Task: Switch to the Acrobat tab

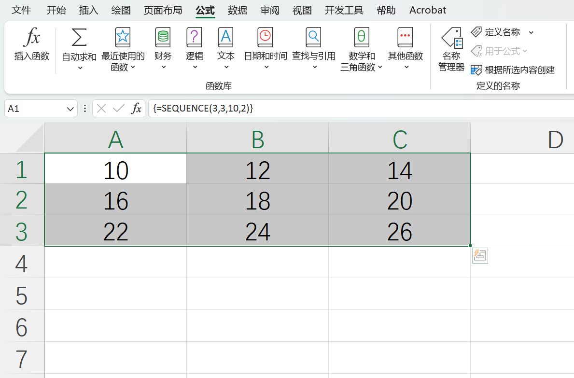Action: [x=428, y=10]
